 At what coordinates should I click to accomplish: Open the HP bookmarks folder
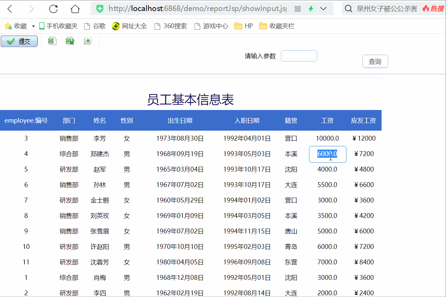244,26
